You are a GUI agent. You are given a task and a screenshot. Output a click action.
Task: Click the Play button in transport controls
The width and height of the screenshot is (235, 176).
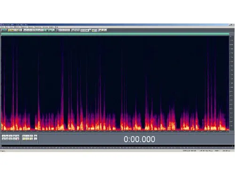(7, 136)
